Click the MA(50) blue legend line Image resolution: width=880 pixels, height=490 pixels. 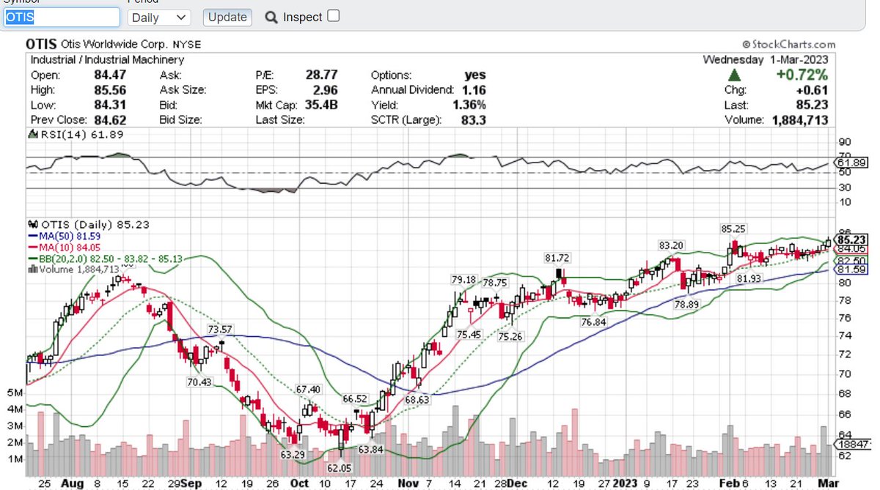click(34, 236)
